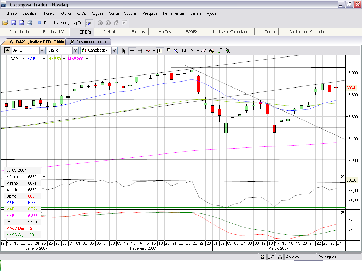362x271 pixels.
Task: Close the RSI indicator panel
Action: [343, 176]
